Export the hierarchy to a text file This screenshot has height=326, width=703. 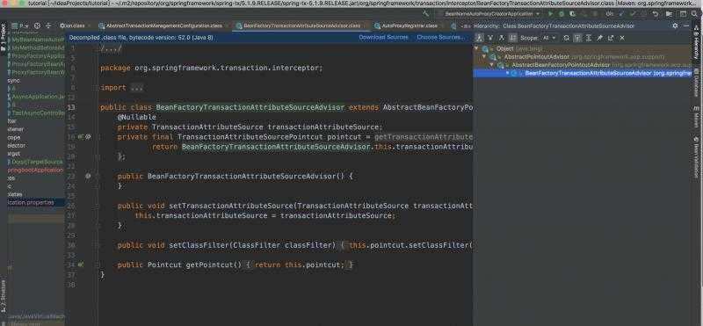click(x=611, y=38)
